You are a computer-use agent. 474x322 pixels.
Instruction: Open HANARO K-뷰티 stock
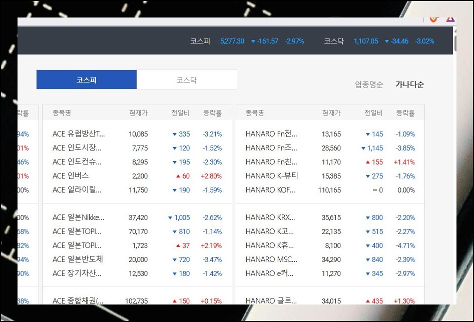(272, 176)
